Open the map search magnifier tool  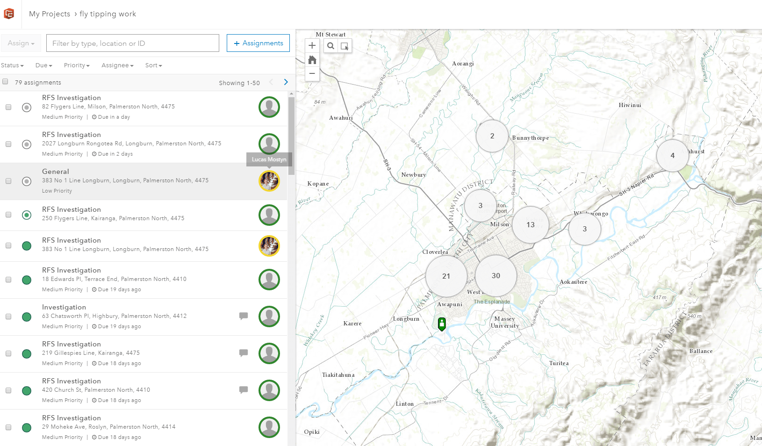coord(331,45)
